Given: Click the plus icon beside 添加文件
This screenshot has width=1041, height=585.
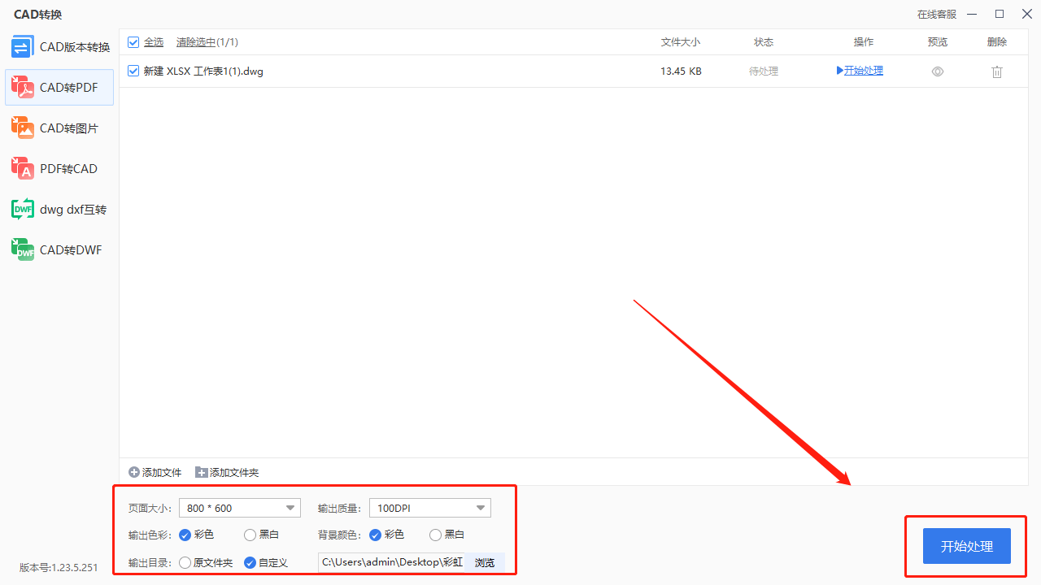Looking at the screenshot, I should click(x=134, y=472).
